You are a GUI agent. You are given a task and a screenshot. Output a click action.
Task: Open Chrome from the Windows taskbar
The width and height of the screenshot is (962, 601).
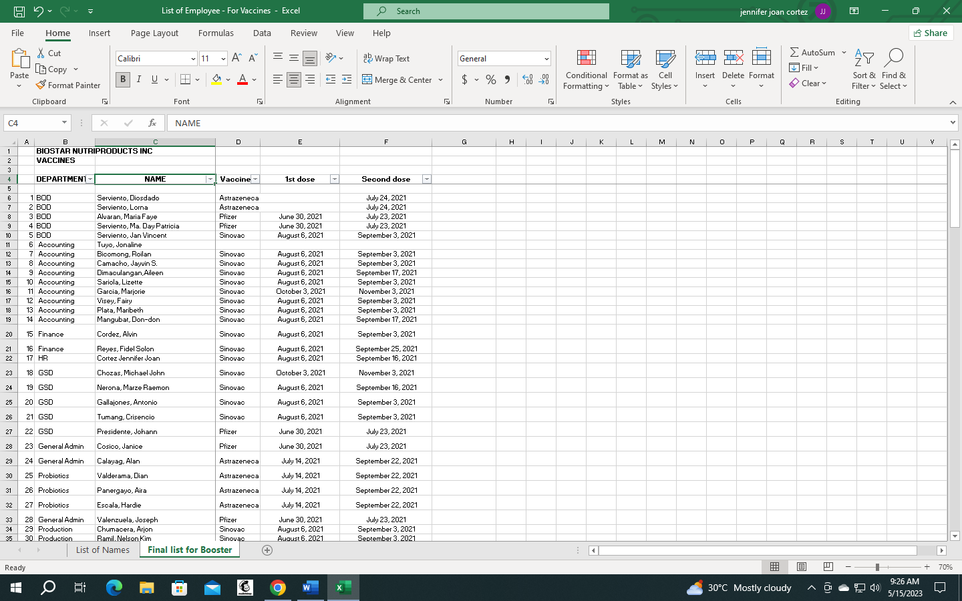click(278, 588)
